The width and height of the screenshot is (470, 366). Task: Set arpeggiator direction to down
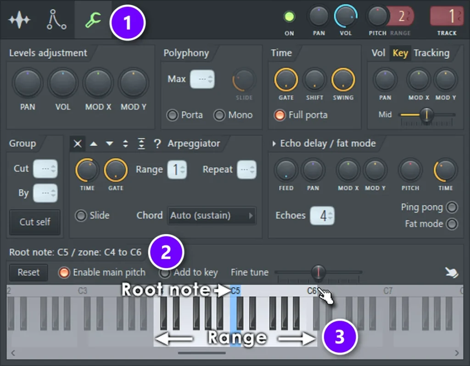tap(109, 144)
